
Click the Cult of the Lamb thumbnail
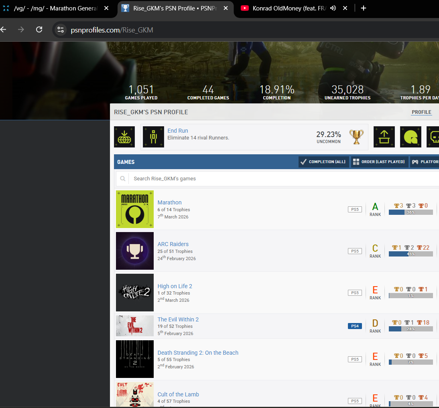pos(135,395)
